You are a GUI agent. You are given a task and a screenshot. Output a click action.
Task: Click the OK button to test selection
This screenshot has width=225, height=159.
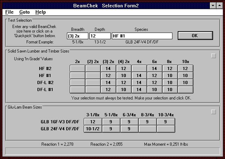pyautogui.click(x=195, y=36)
